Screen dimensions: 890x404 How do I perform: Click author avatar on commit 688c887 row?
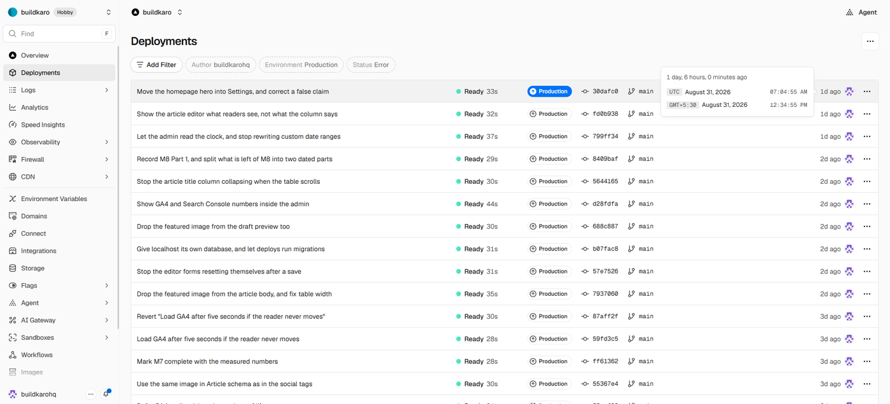(x=849, y=226)
